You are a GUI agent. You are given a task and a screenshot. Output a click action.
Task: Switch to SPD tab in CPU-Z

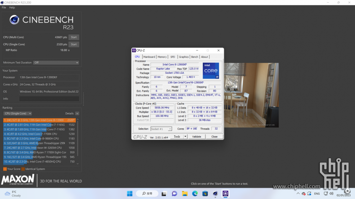click(x=173, y=57)
